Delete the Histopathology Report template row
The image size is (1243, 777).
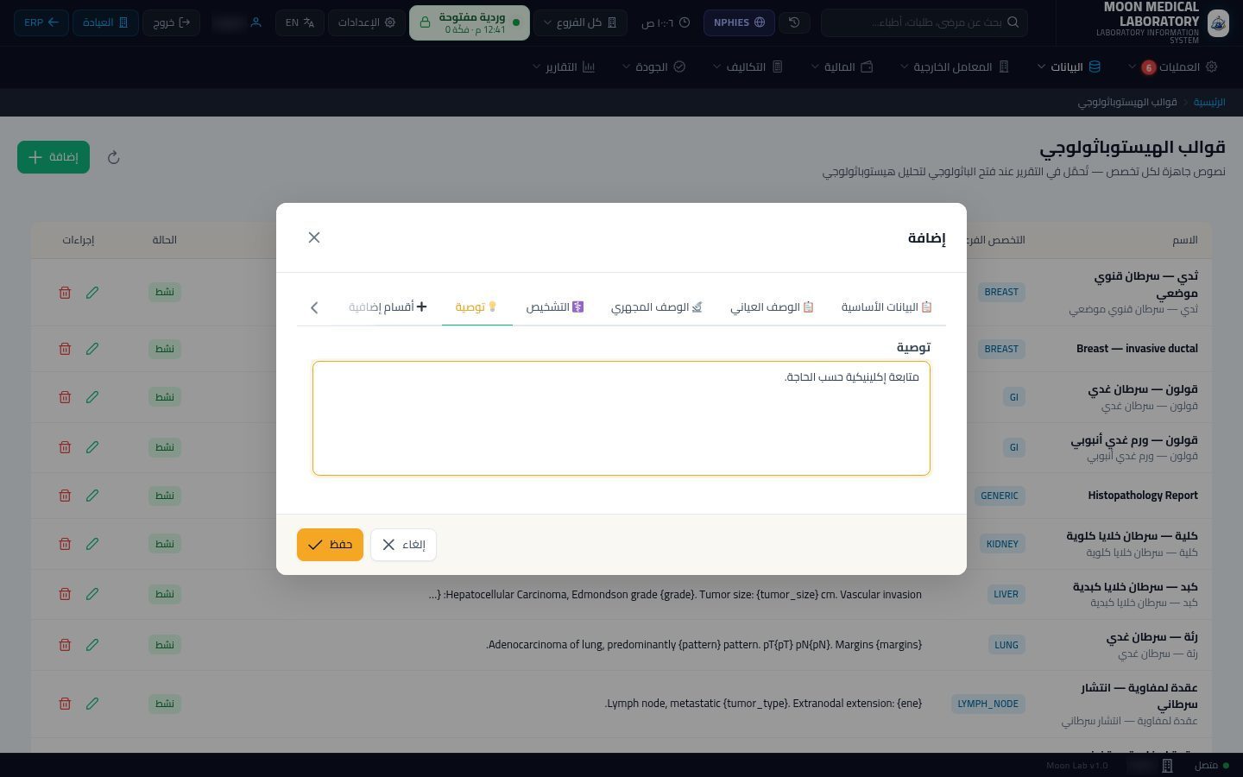coord(65,496)
